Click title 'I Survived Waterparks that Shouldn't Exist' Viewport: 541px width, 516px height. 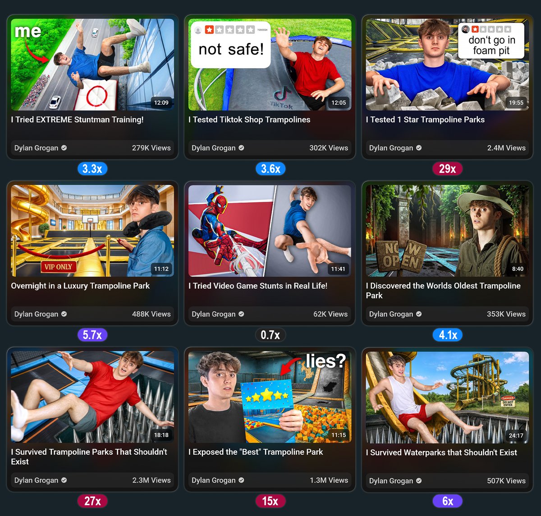(441, 452)
